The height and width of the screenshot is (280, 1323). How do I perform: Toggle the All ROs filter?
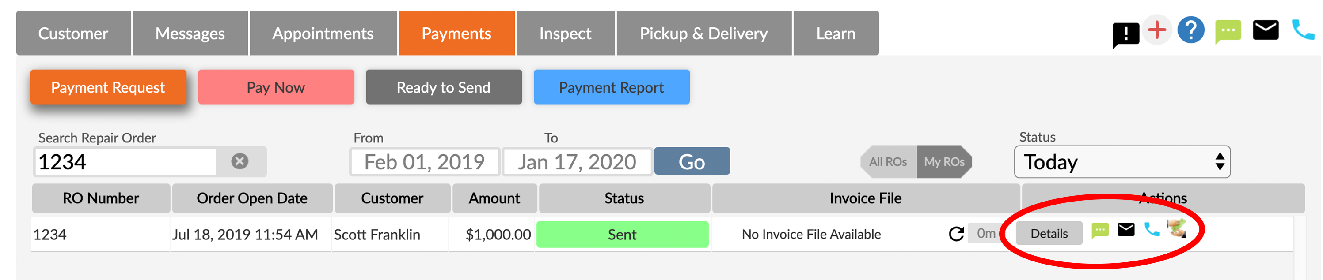(887, 162)
